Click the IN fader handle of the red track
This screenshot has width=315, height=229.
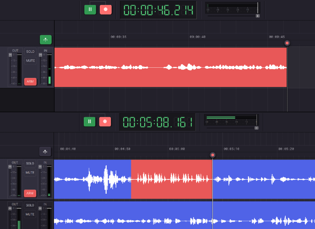tap(41, 55)
